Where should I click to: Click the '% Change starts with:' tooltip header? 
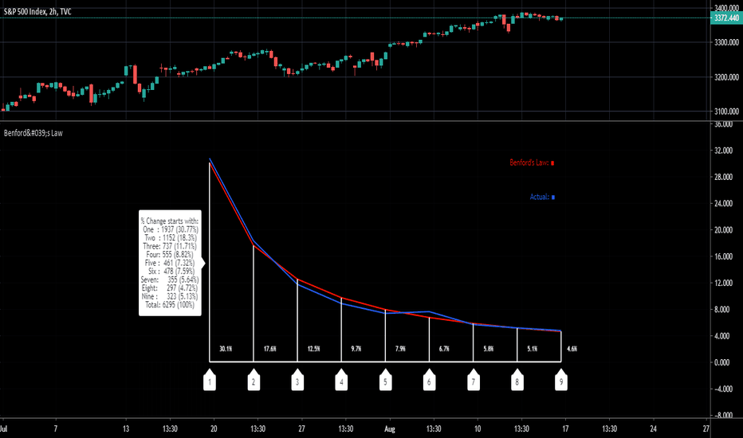(x=170, y=221)
